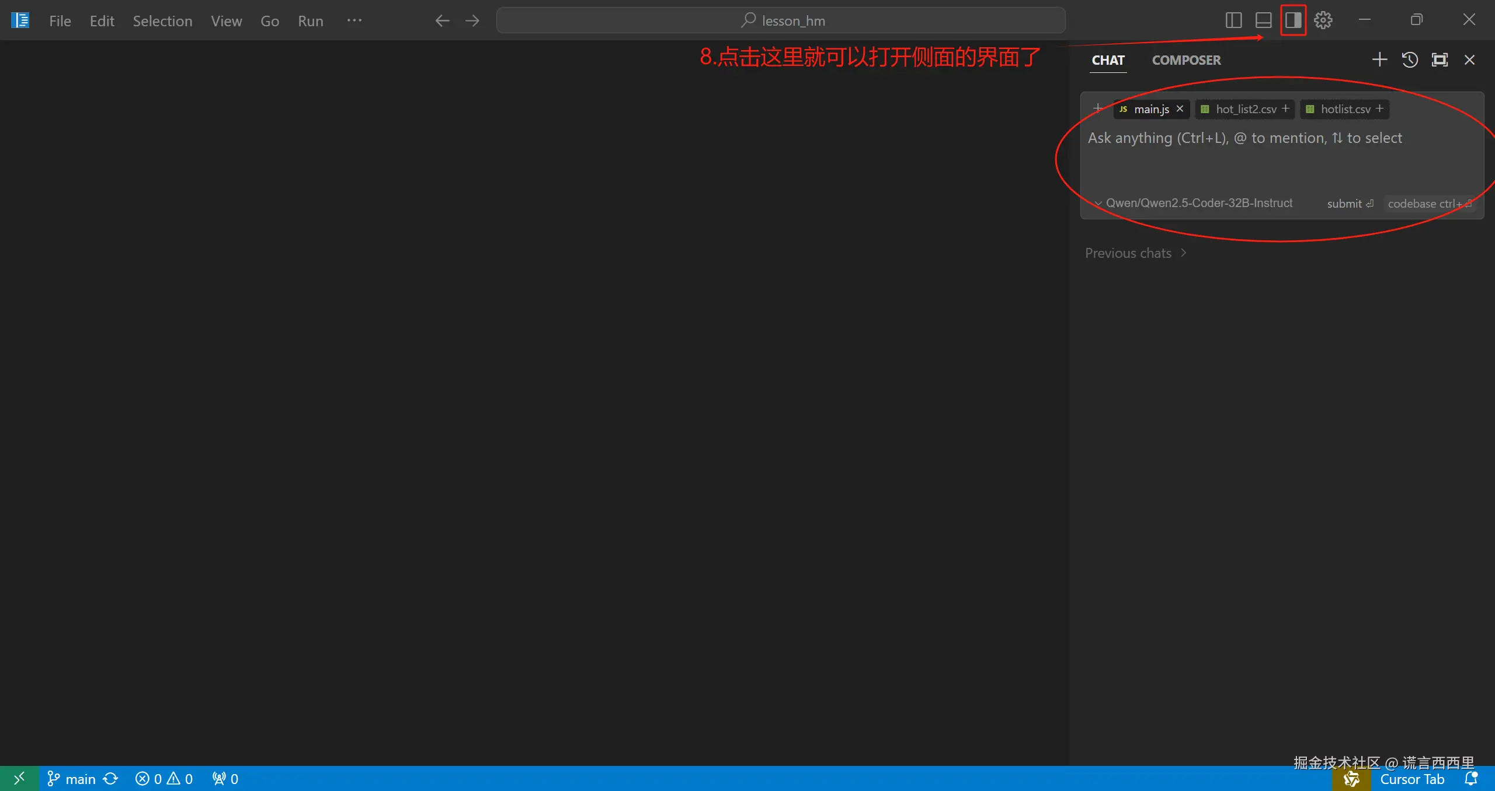The height and width of the screenshot is (791, 1495).
Task: Open Cursor settings gear icon
Action: pyautogui.click(x=1323, y=20)
